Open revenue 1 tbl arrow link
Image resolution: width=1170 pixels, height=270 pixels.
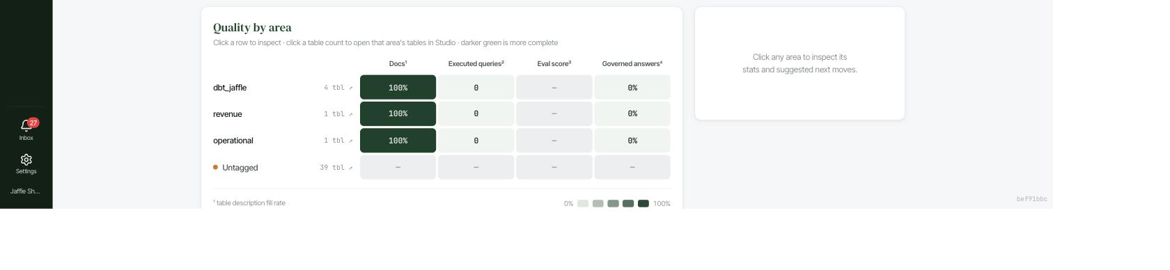pyautogui.click(x=338, y=114)
